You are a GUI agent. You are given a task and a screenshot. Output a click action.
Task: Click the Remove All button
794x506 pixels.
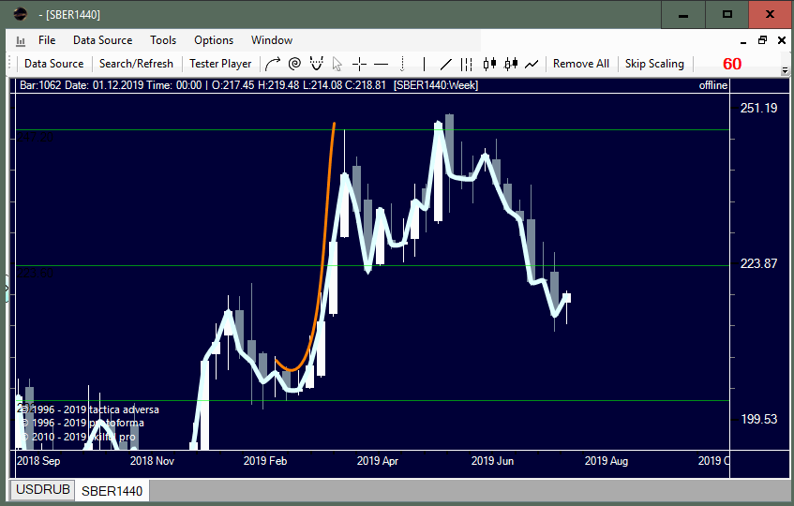[x=580, y=64]
